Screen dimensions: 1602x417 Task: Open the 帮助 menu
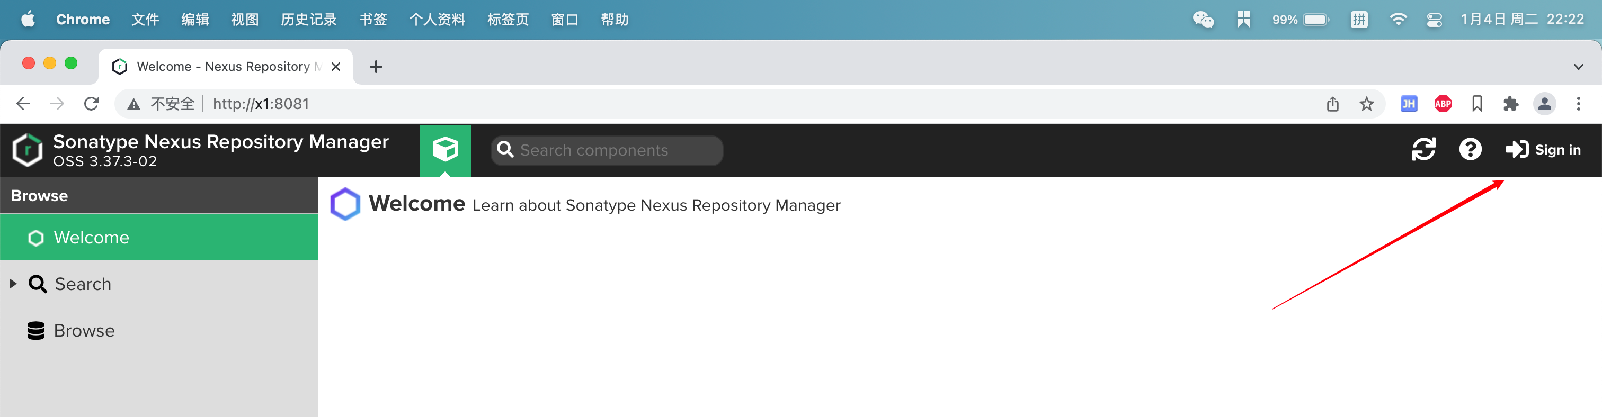615,19
